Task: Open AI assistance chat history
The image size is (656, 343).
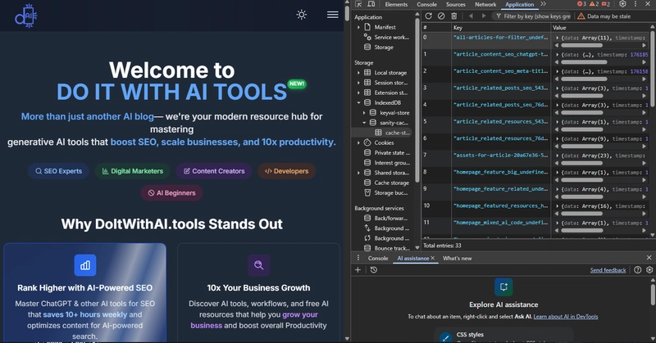Action: coord(373,270)
